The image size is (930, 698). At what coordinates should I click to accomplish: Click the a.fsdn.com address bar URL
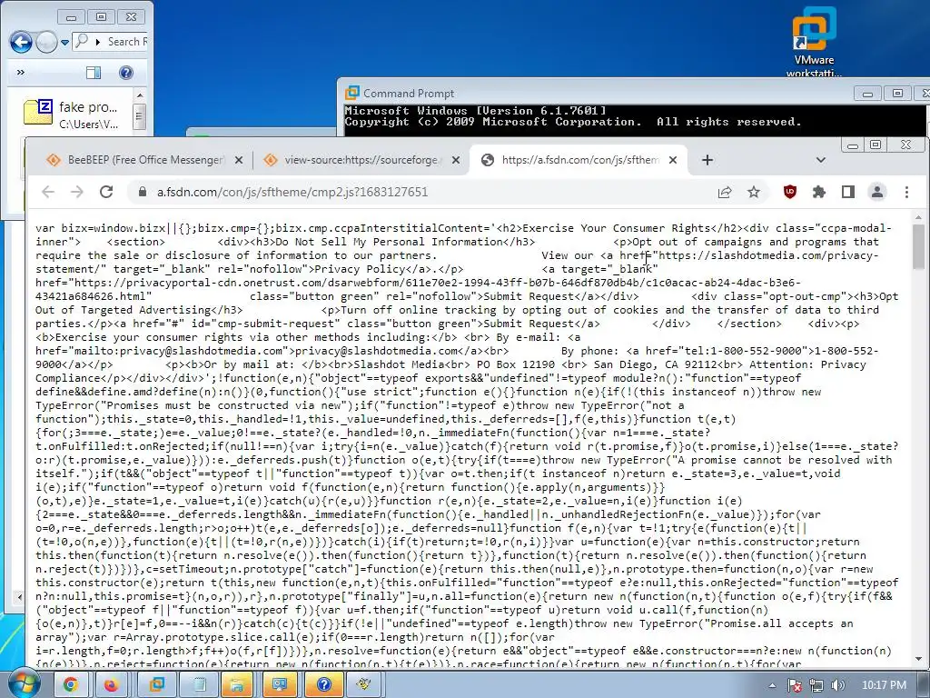[x=292, y=192]
